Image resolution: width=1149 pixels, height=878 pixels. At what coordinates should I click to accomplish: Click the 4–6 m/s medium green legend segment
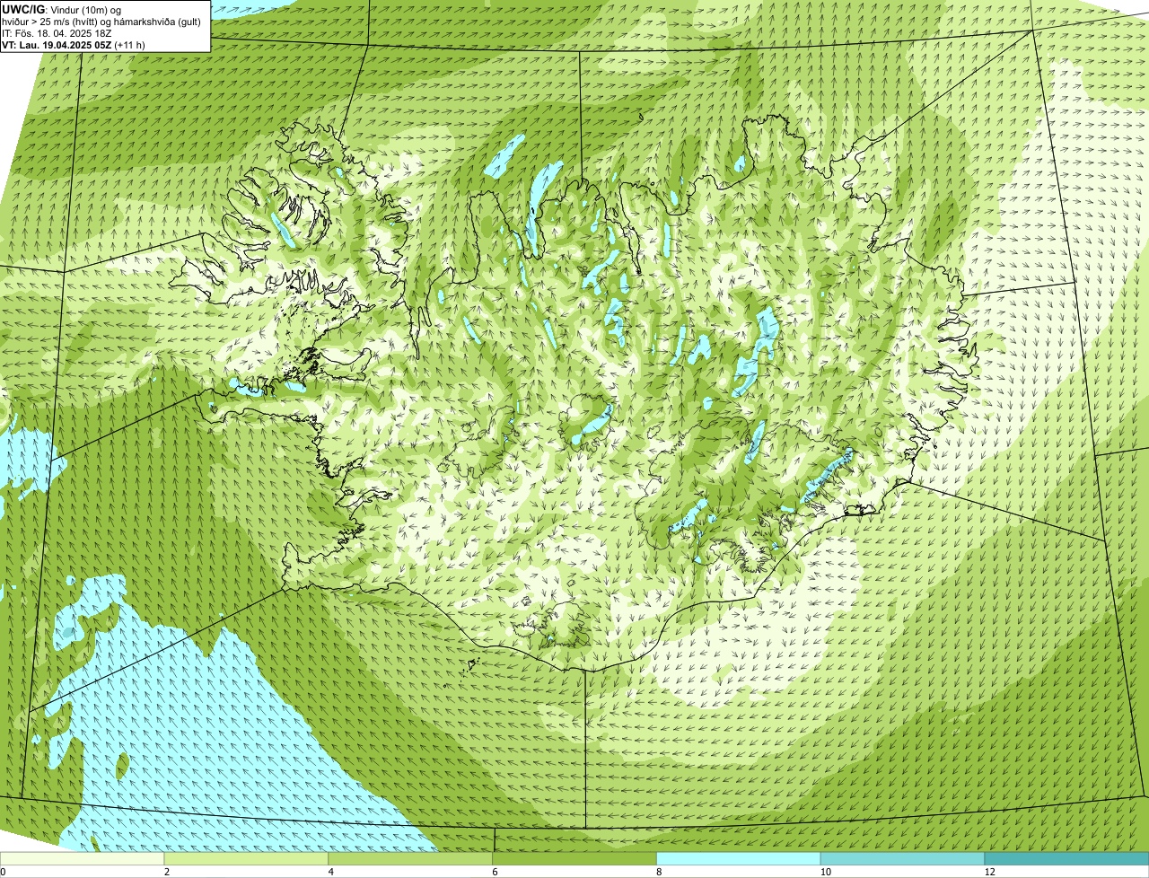pyautogui.click(x=411, y=858)
